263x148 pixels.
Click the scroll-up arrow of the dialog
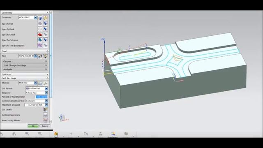click(51, 13)
